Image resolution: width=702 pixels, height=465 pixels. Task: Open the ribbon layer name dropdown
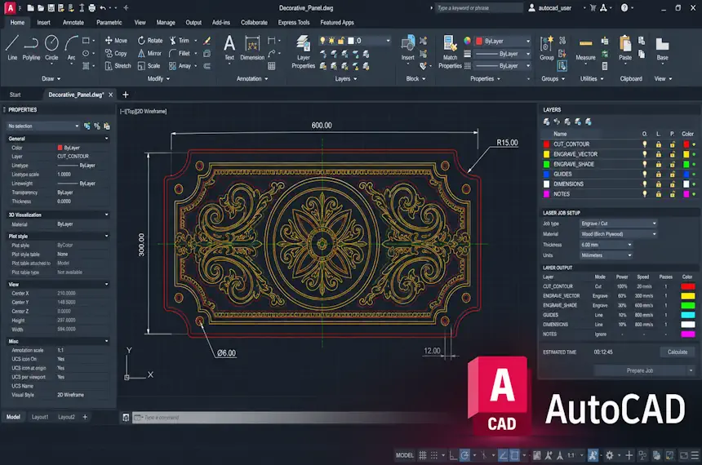pos(354,41)
